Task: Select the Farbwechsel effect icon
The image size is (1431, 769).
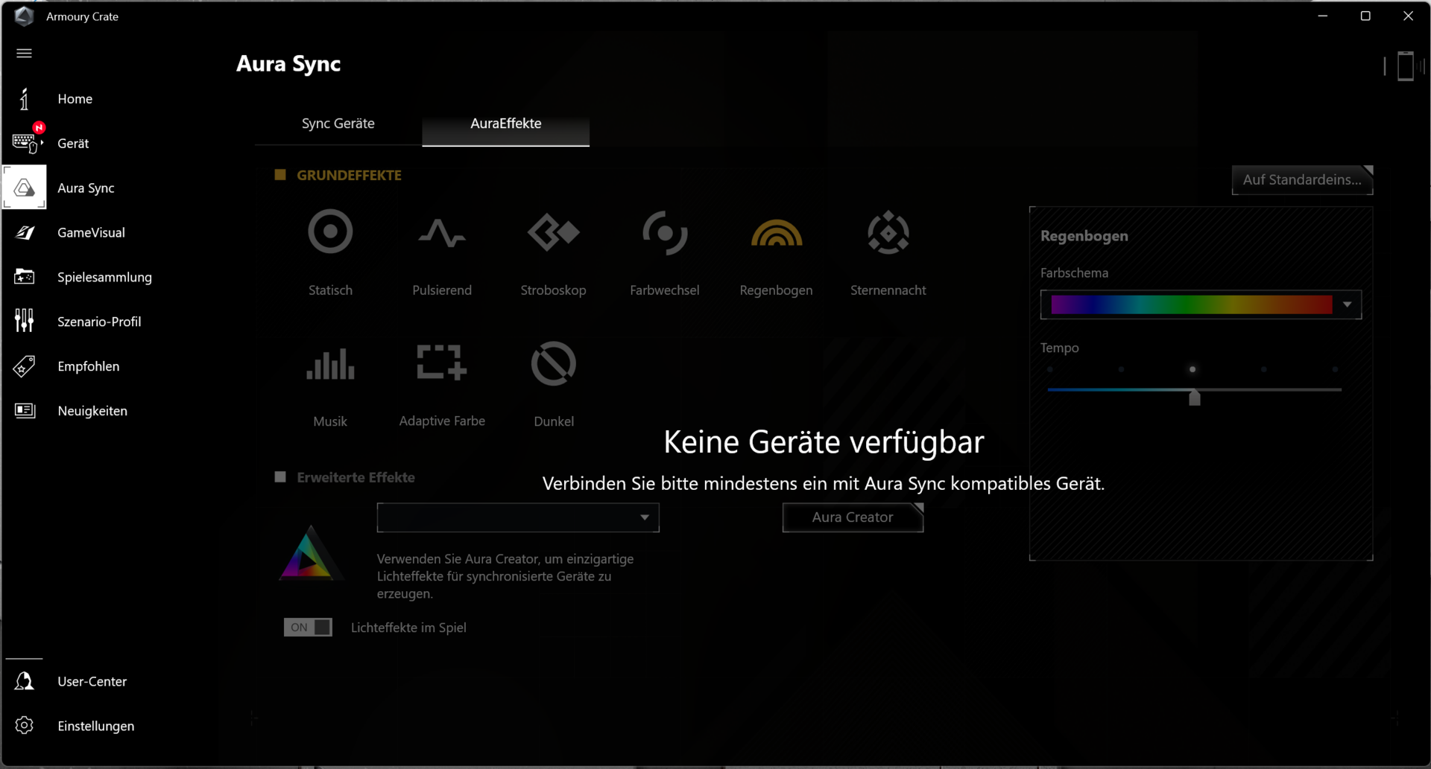Action: [x=665, y=232]
